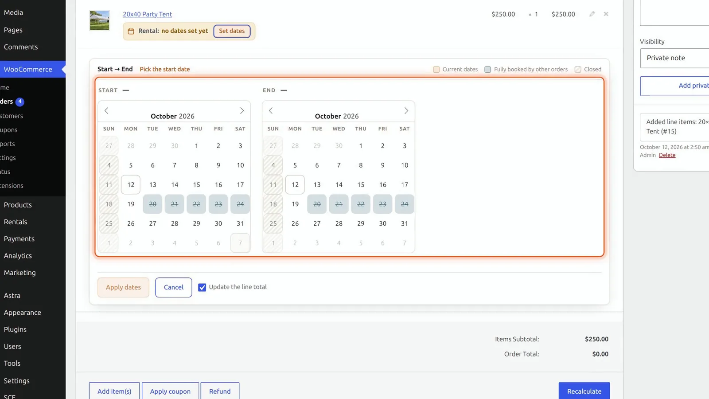Click November 7 in START calendar
This screenshot has height=399, width=709.
click(240, 243)
